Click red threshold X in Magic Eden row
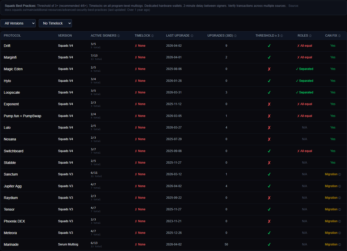 point(269,69)
